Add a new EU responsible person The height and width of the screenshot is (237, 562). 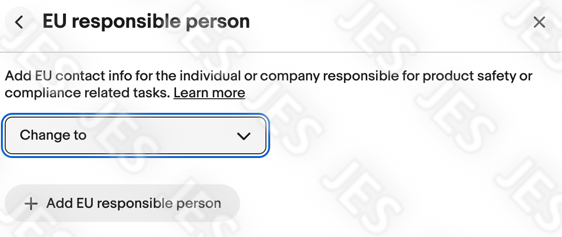[x=122, y=203]
